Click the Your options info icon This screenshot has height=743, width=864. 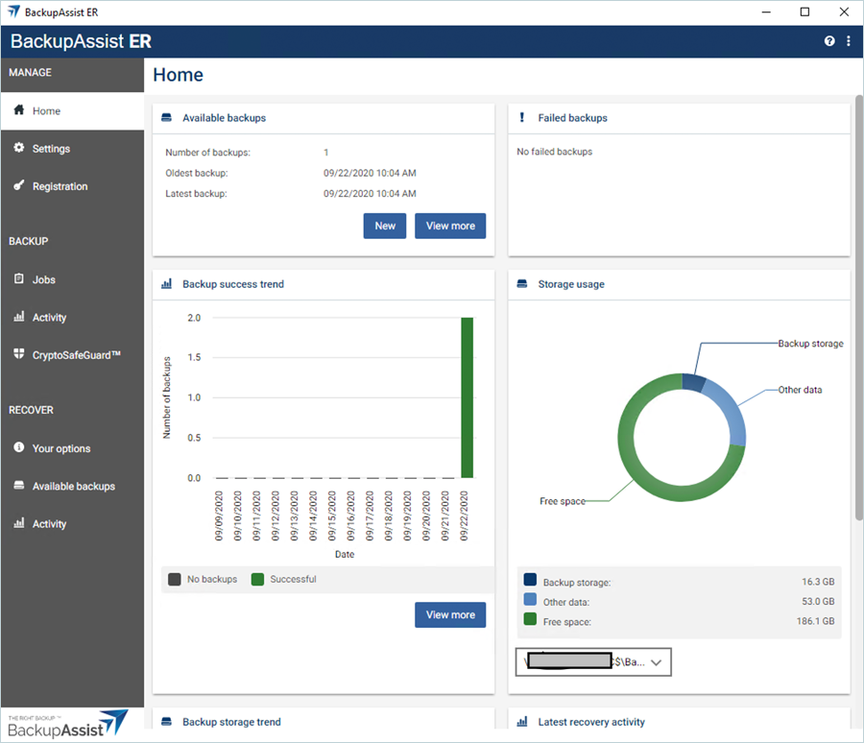coord(18,448)
